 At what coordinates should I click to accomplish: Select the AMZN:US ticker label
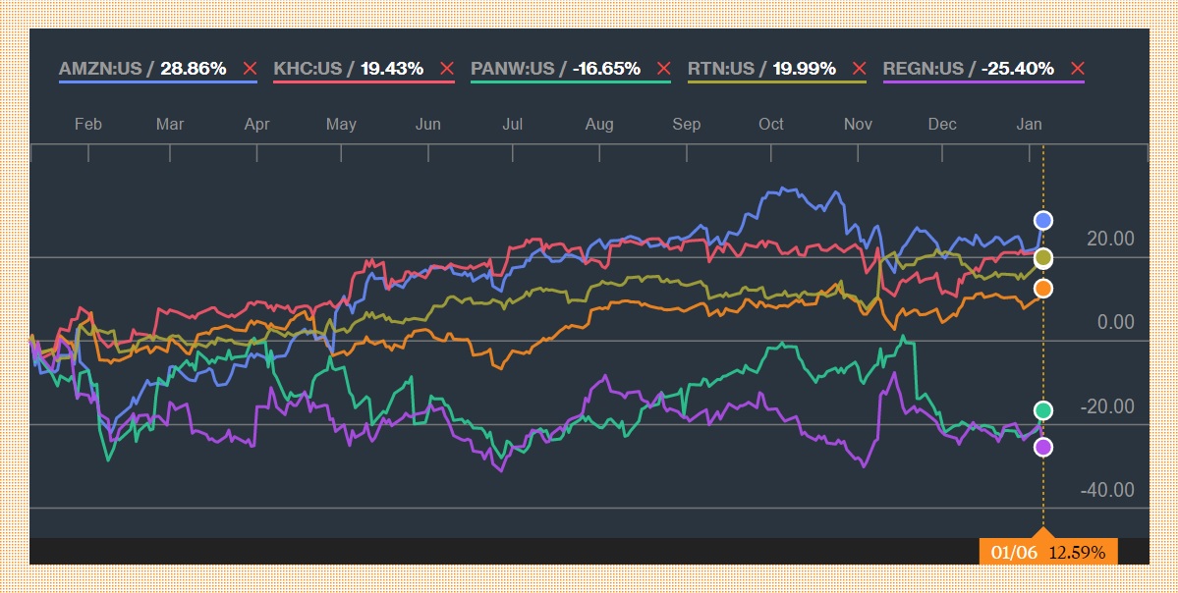pos(101,69)
